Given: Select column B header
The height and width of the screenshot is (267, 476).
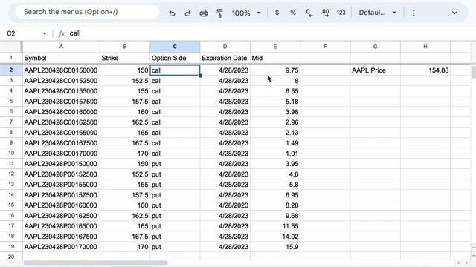Looking at the screenshot, I should click(x=125, y=47).
